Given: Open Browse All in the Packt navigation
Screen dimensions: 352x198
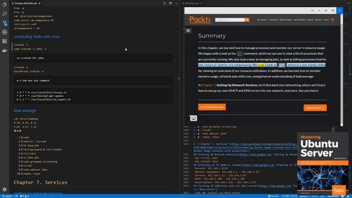Looking at the screenshot, I should pos(273,20).
